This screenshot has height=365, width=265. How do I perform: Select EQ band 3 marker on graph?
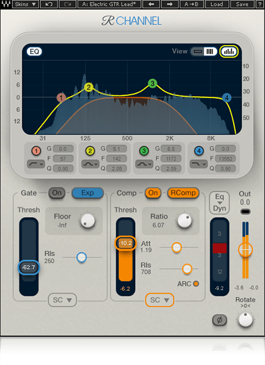152,83
